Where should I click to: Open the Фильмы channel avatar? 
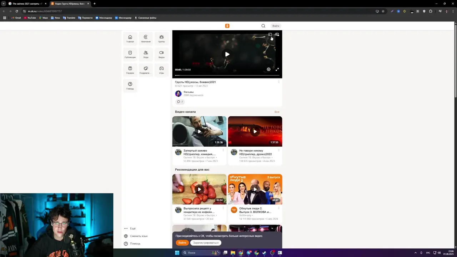(178, 94)
